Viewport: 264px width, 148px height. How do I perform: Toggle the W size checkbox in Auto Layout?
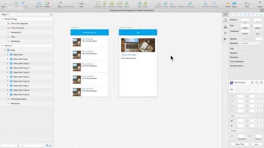[x=235, y=121]
